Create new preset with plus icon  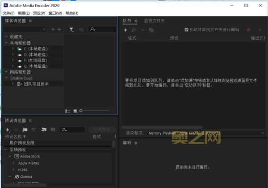(8, 130)
